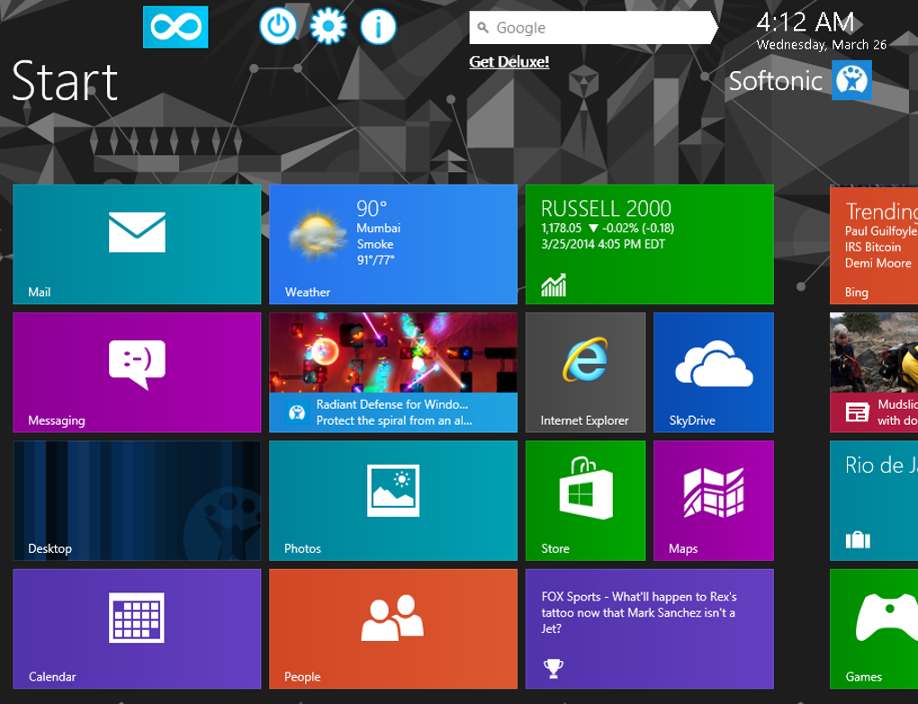Switch to the Desktop tile
918x704 pixels.
(136, 500)
